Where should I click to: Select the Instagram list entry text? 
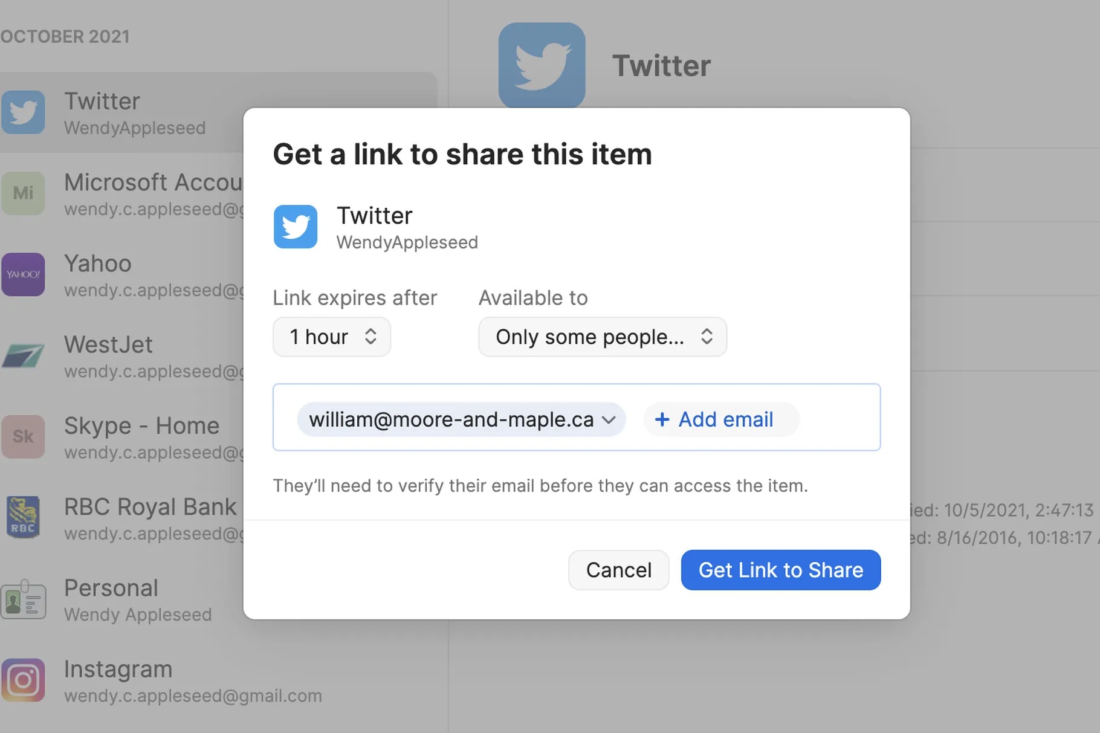tap(118, 670)
